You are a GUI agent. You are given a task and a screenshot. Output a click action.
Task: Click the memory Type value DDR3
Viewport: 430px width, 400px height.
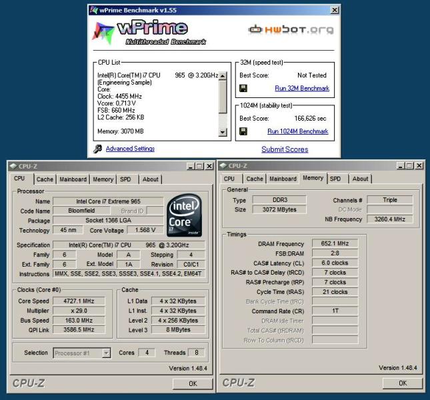tap(279, 200)
